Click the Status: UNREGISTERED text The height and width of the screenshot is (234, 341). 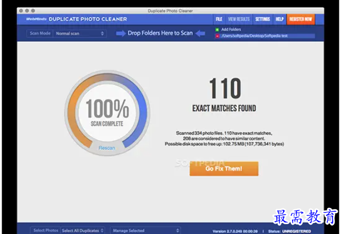click(x=289, y=231)
